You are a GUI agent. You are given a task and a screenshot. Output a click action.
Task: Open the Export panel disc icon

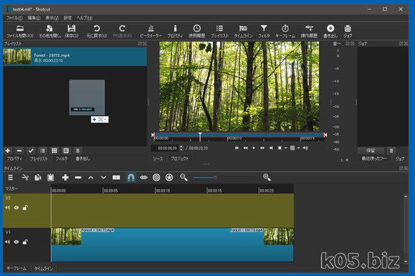[x=330, y=31]
